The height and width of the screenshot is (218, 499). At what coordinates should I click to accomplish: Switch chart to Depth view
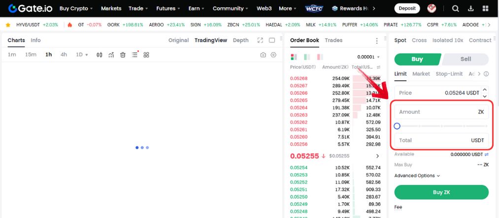coord(240,40)
